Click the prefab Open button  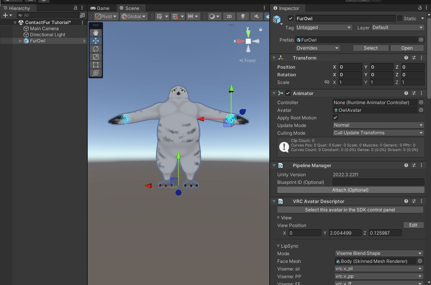point(407,48)
